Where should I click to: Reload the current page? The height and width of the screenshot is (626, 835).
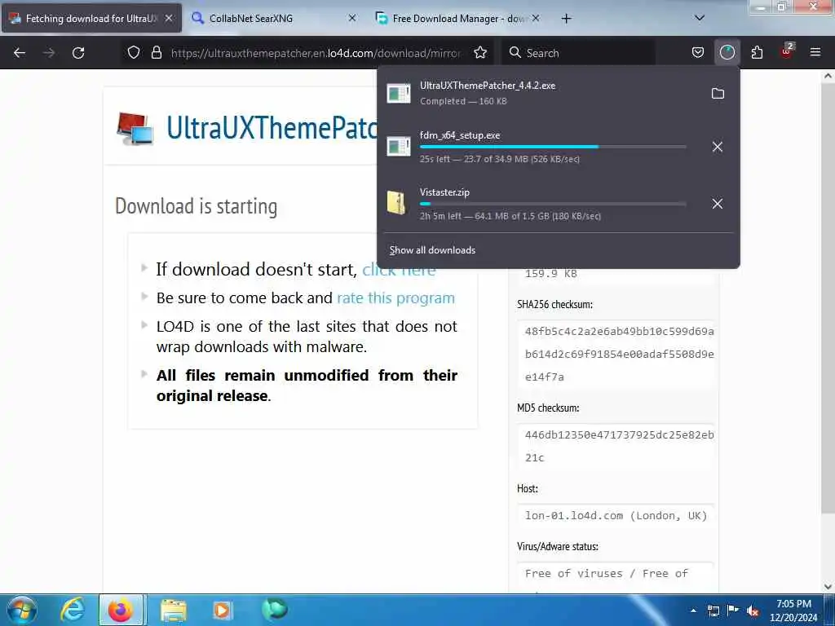pyautogui.click(x=78, y=53)
